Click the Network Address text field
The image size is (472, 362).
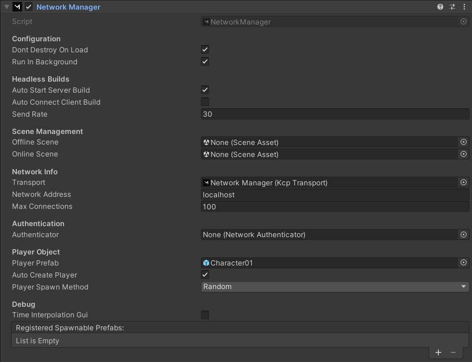335,194
